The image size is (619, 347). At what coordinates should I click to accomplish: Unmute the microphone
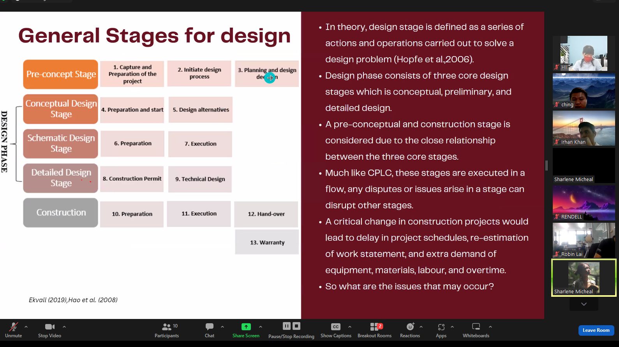coord(14,330)
